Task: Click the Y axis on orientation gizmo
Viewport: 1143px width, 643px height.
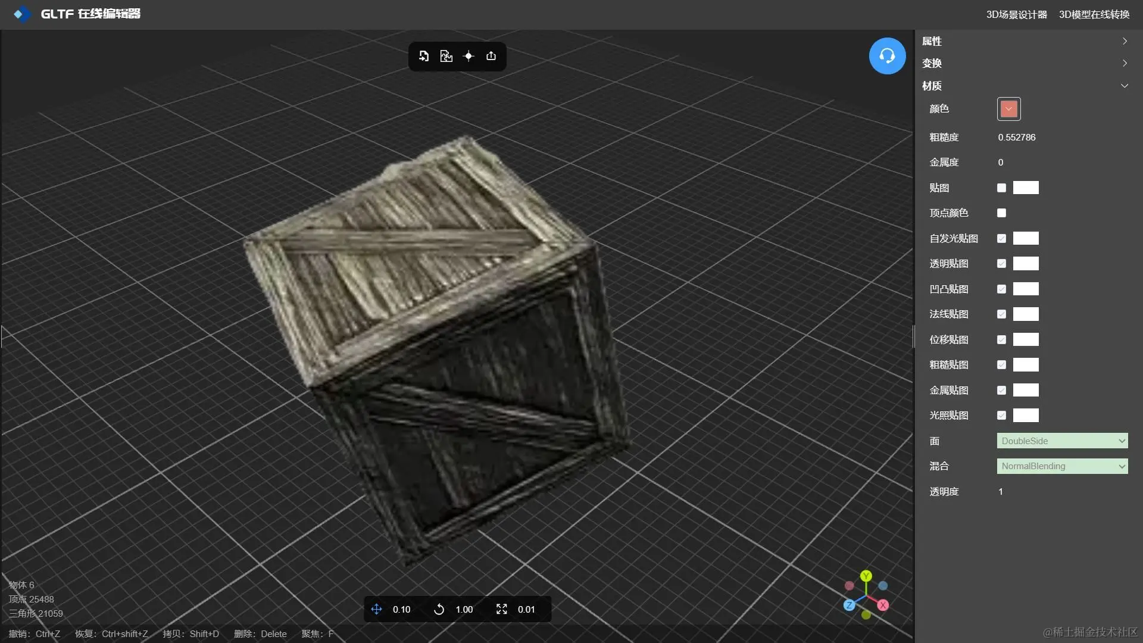Action: 866,576
